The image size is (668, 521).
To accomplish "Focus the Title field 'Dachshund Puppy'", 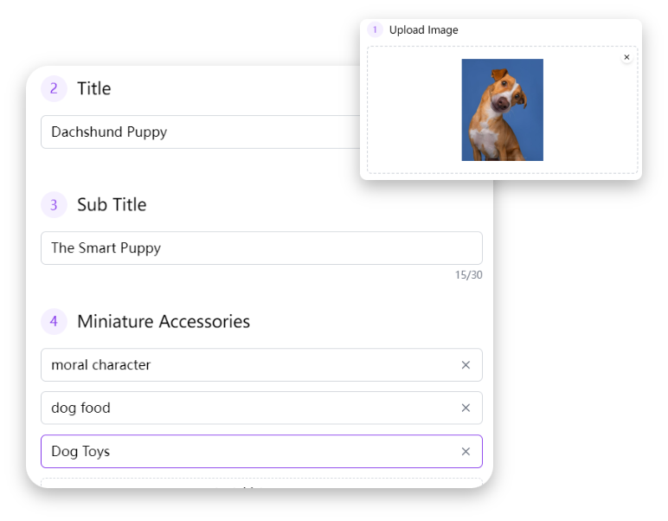I will [x=199, y=132].
